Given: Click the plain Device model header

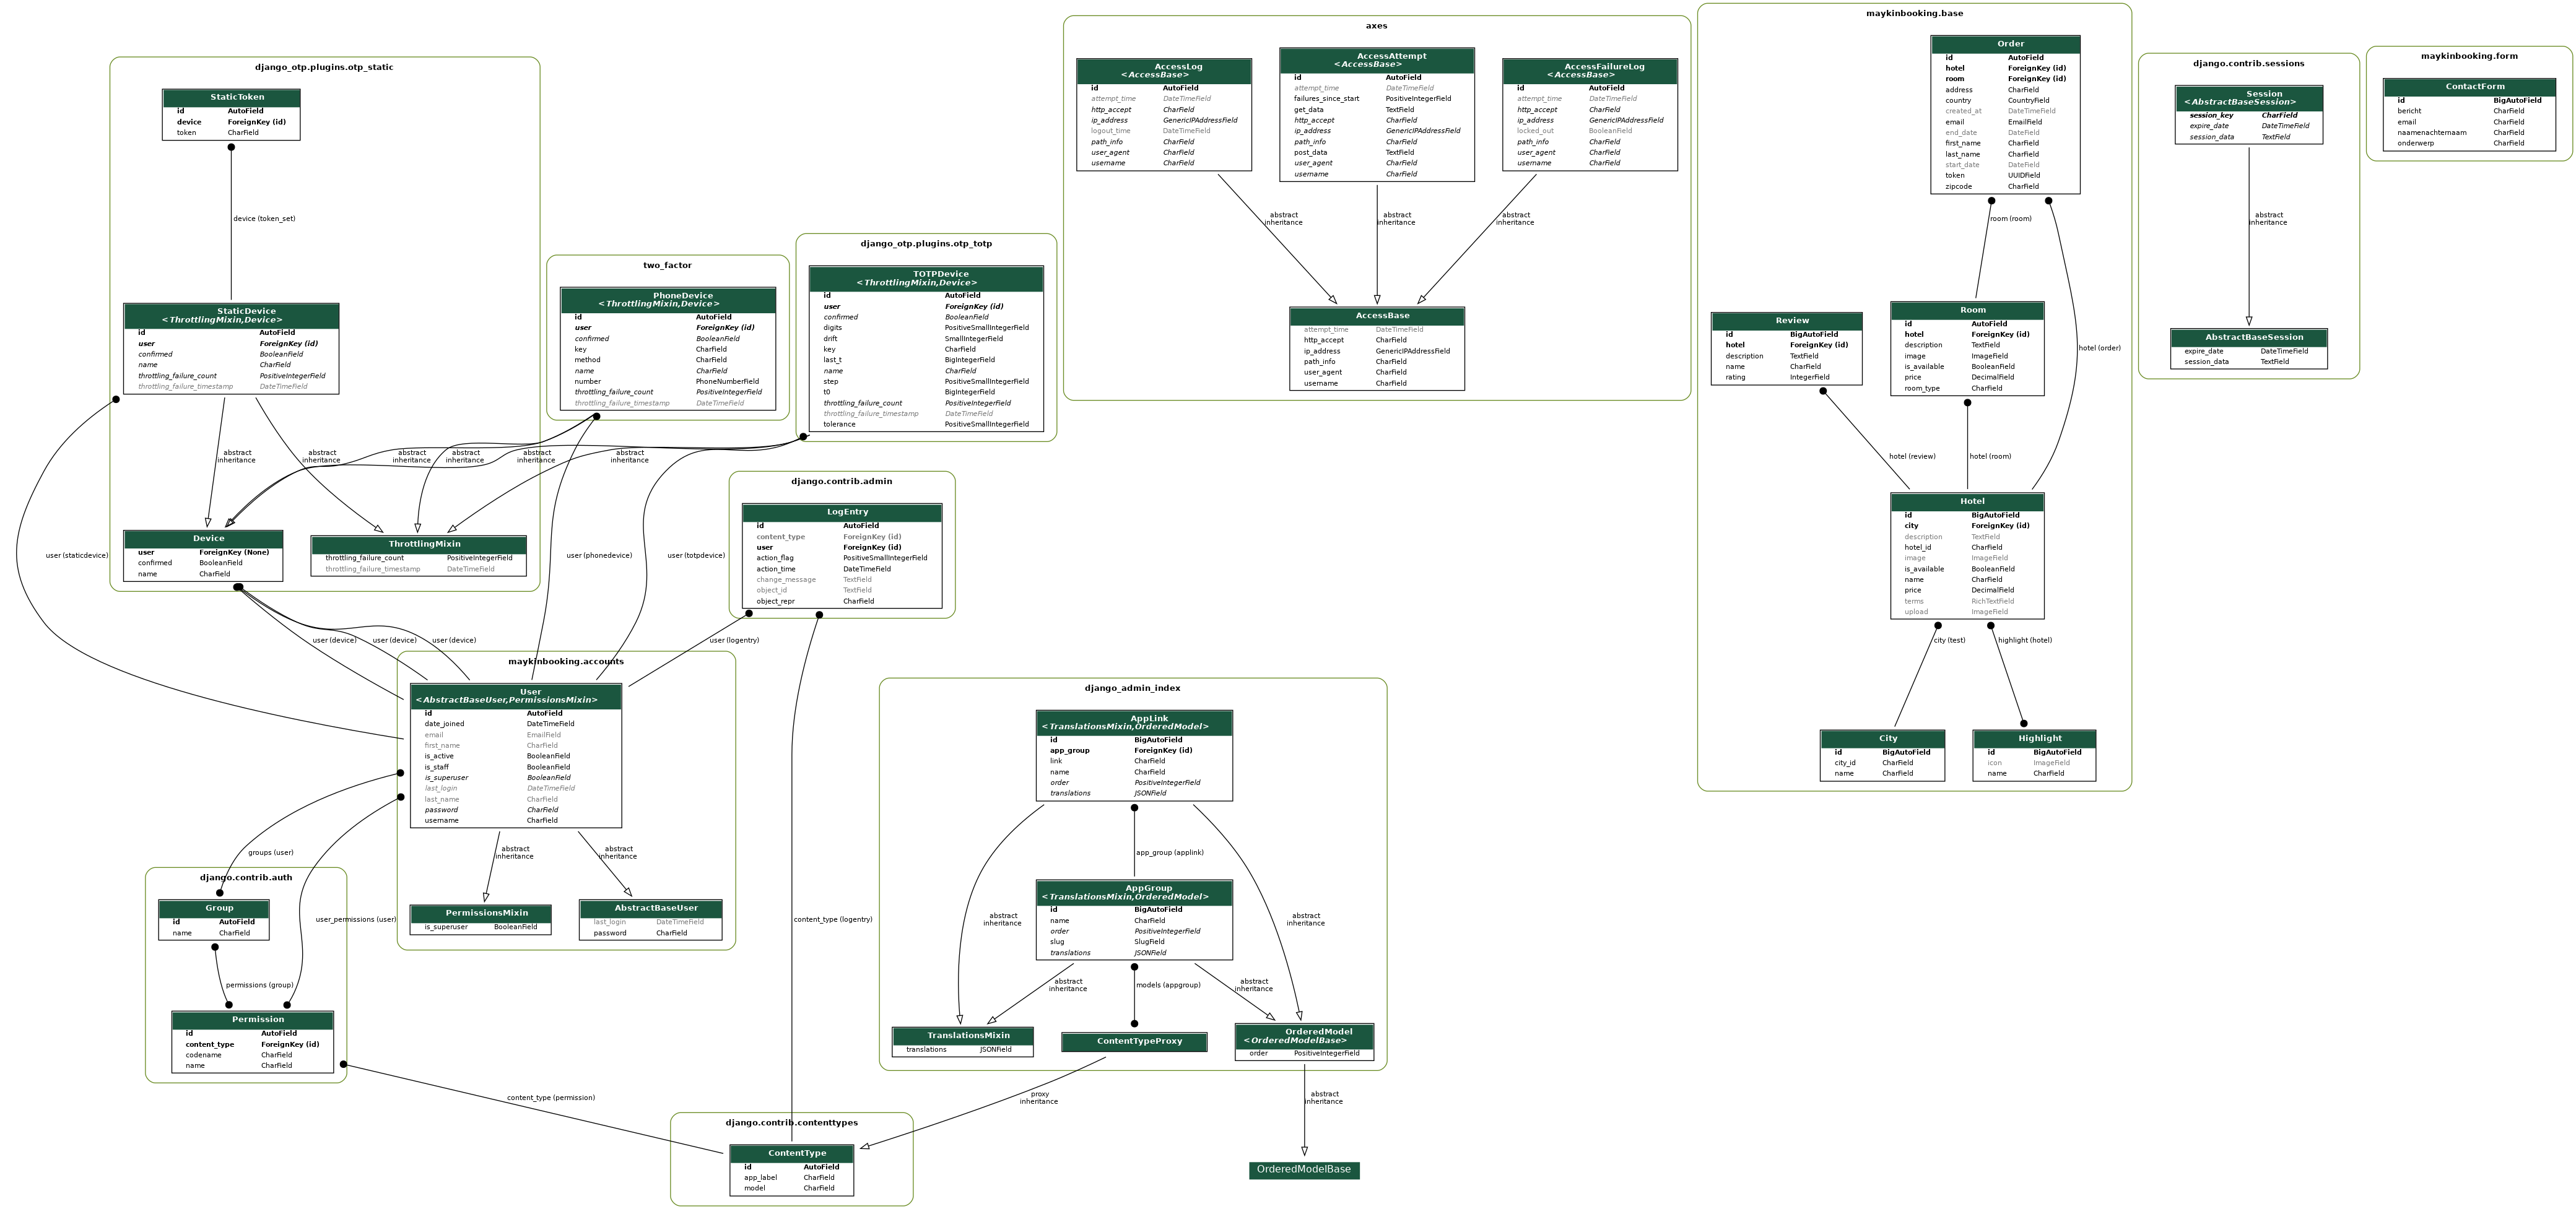Looking at the screenshot, I should pyautogui.click(x=203, y=539).
